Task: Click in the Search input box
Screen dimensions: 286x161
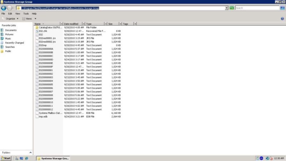Action: coord(257,8)
